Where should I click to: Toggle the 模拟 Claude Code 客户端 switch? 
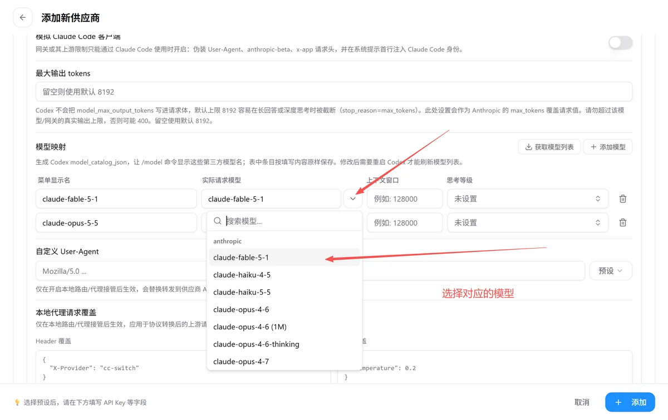point(620,43)
